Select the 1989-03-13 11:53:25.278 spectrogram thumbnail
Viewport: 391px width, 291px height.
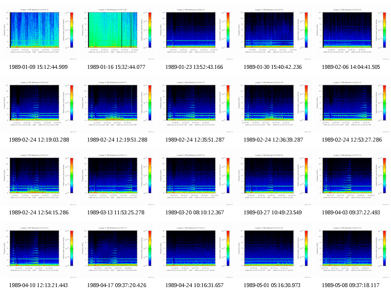coord(117,179)
